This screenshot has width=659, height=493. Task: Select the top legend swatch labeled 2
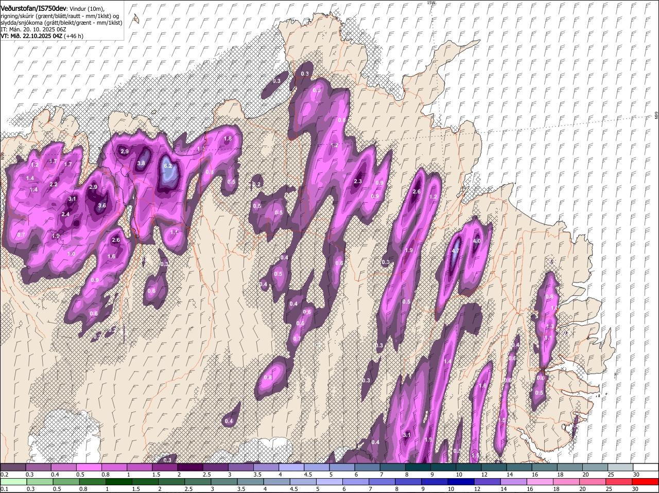click(x=189, y=467)
